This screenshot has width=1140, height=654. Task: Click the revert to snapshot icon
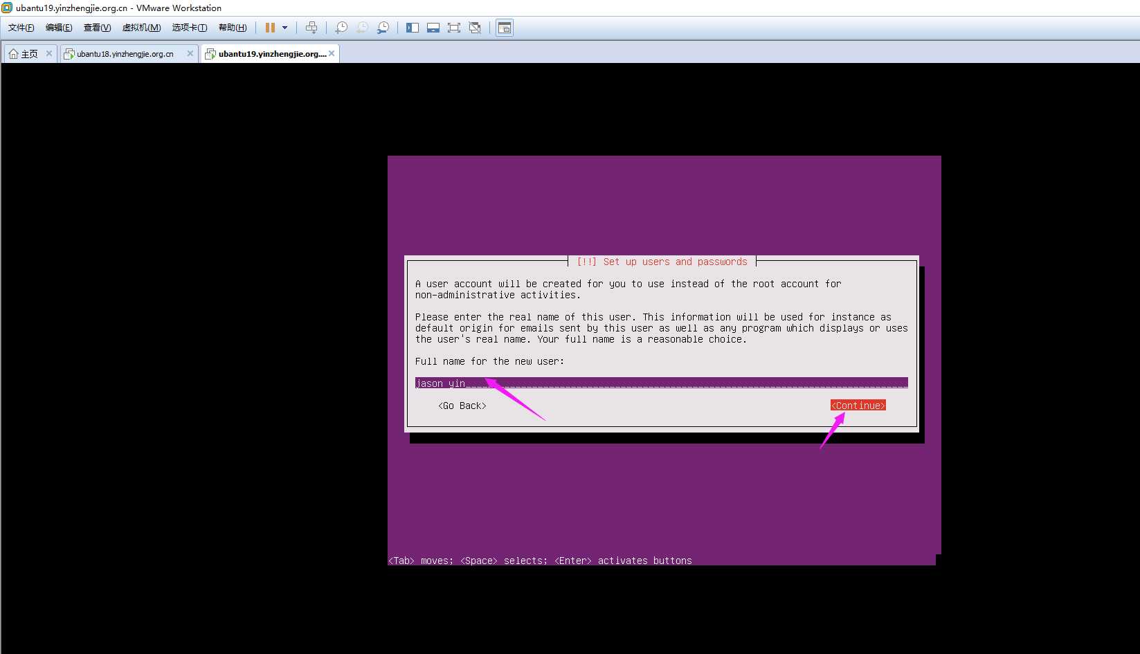coord(362,28)
